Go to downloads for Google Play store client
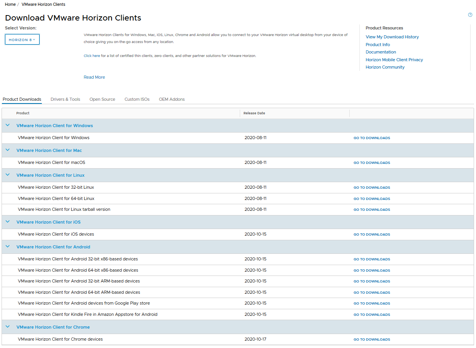Image resolution: width=476 pixels, height=348 pixels. [372, 303]
